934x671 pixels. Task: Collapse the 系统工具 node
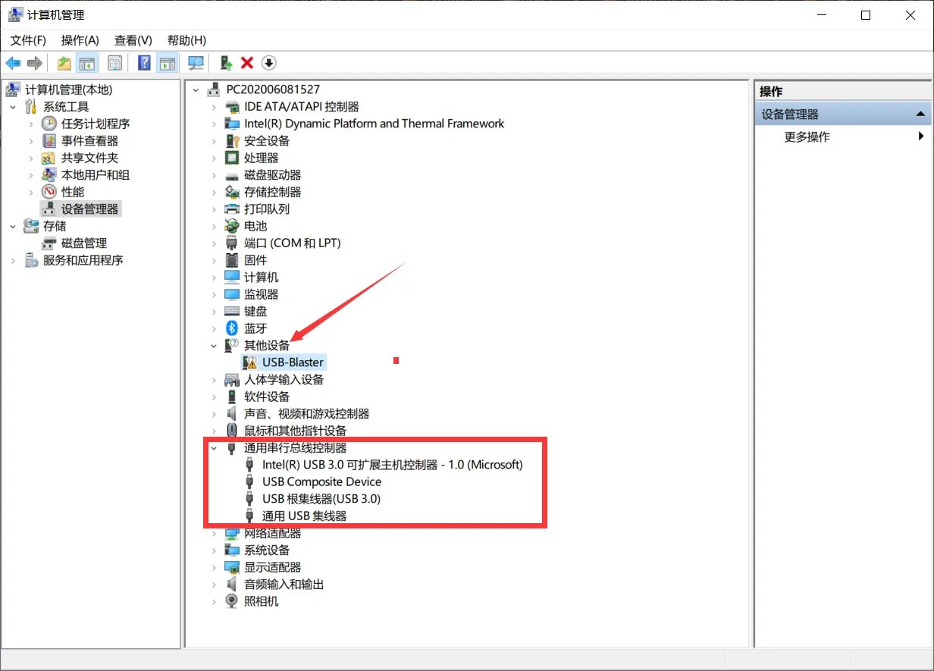pyautogui.click(x=13, y=107)
